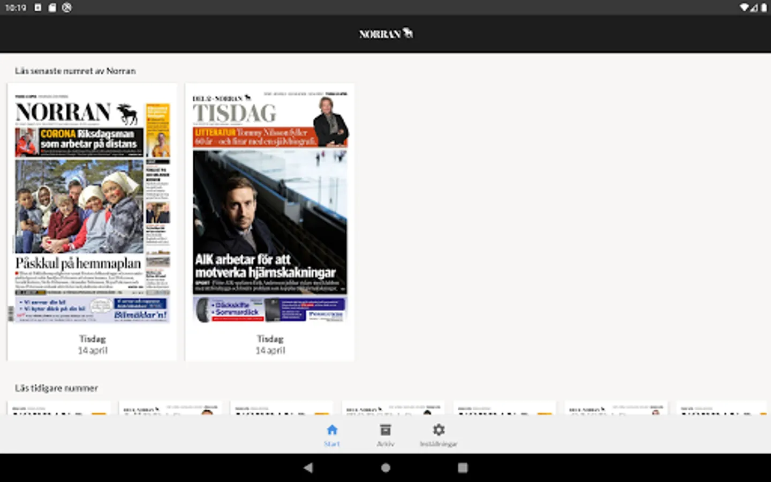The image size is (771, 482).
Task: Open third earlier issue thumbnail
Action: [282, 408]
